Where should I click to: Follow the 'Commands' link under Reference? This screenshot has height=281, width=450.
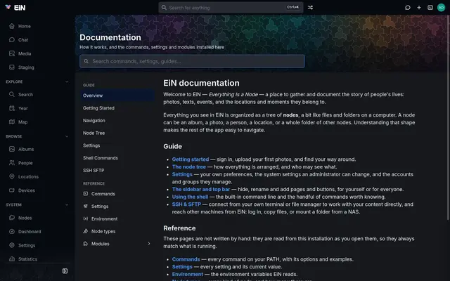click(x=186, y=259)
